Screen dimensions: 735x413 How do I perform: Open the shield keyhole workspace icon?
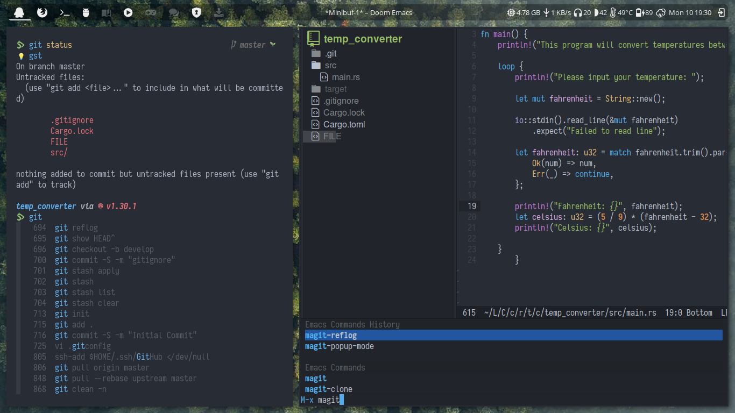(196, 12)
